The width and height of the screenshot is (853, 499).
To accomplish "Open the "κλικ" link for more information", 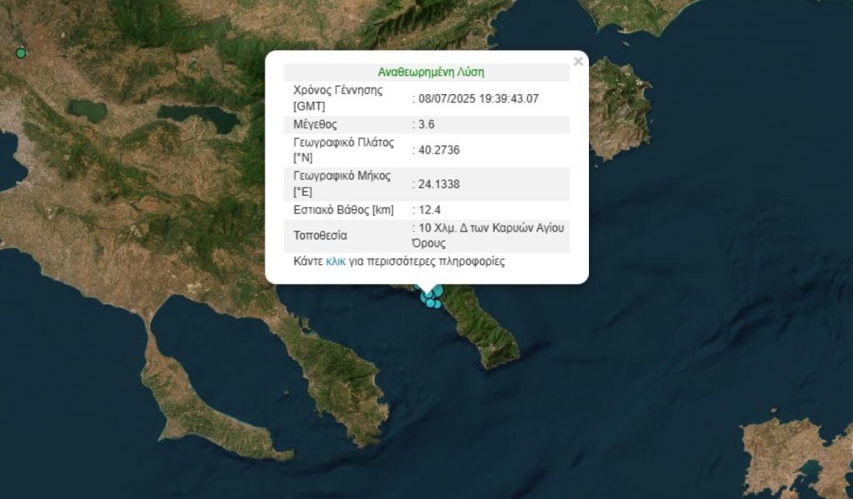I will pyautogui.click(x=336, y=262).
